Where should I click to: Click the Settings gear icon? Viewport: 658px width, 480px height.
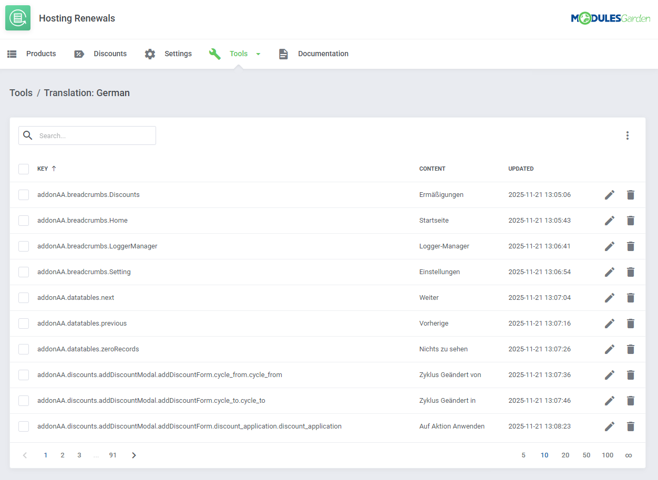point(150,53)
